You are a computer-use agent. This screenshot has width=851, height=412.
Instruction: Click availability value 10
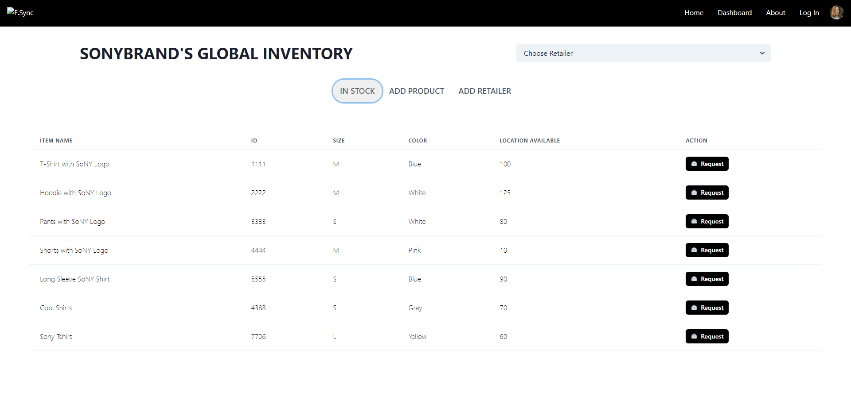tap(504, 250)
